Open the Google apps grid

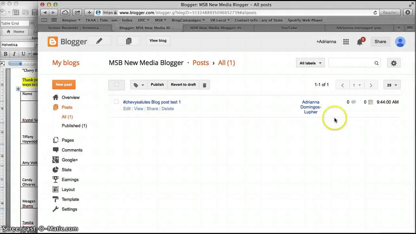(x=346, y=42)
